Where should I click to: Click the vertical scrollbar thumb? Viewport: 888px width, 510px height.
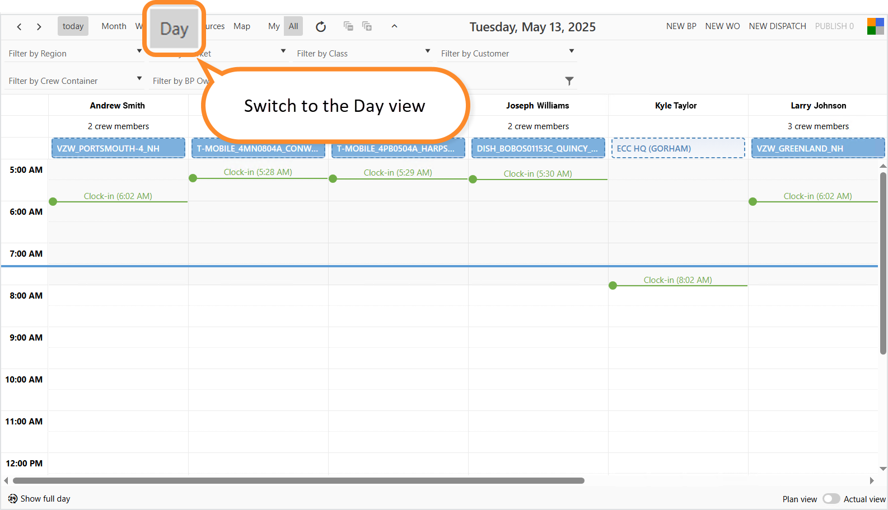tap(883, 263)
